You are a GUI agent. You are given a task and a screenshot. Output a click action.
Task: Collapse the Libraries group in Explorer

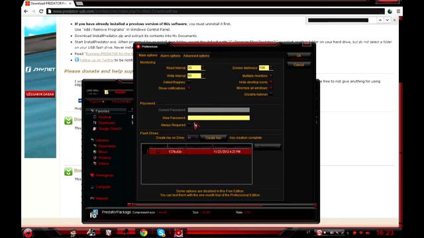[x=92, y=140]
